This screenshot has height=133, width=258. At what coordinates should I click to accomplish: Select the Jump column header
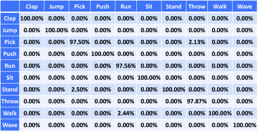[56, 7]
